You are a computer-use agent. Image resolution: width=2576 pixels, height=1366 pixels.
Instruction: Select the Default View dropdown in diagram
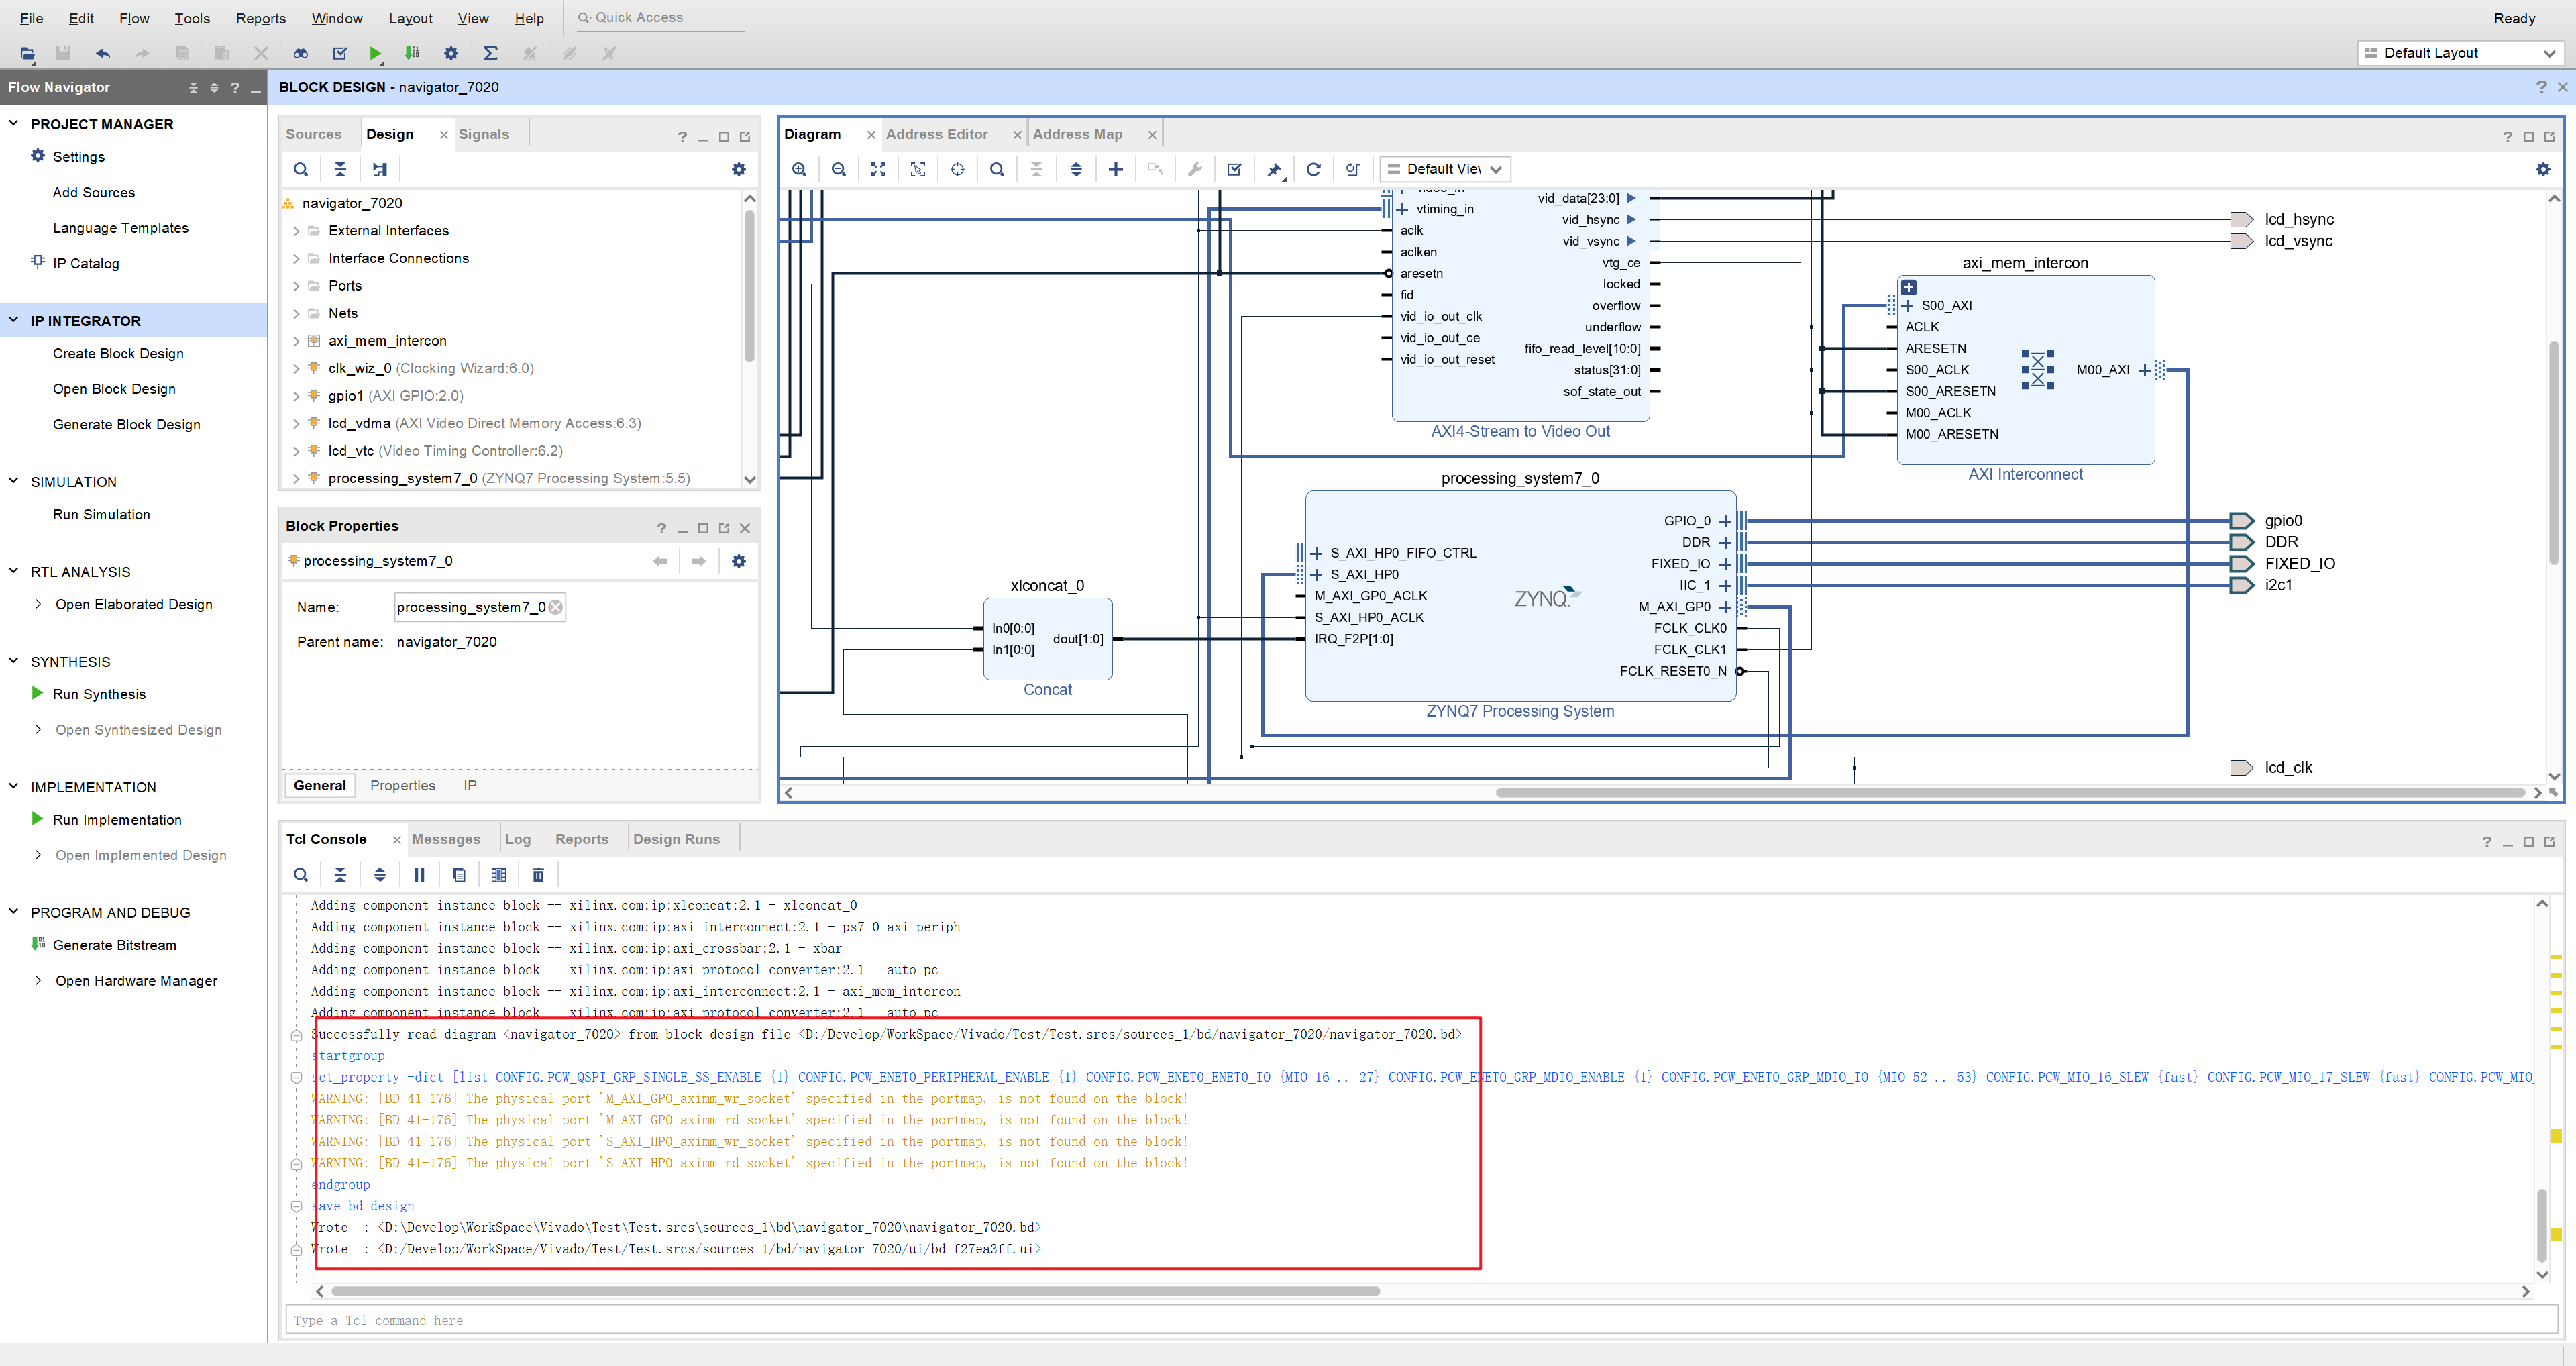click(x=1445, y=168)
